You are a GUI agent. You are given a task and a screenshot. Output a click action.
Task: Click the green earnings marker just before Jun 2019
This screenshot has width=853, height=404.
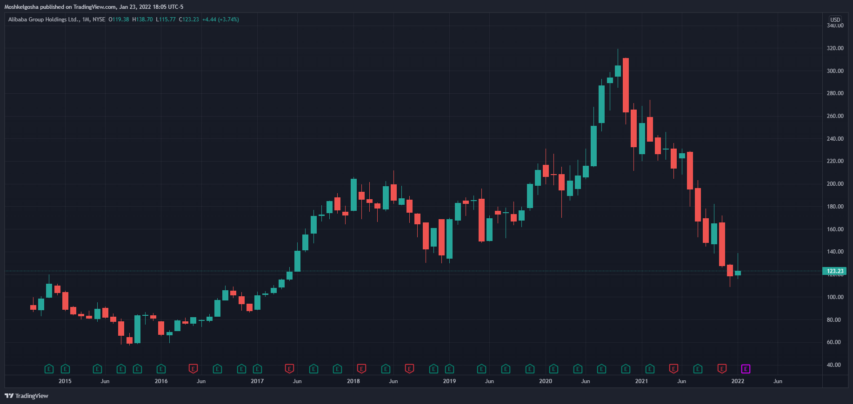click(481, 369)
